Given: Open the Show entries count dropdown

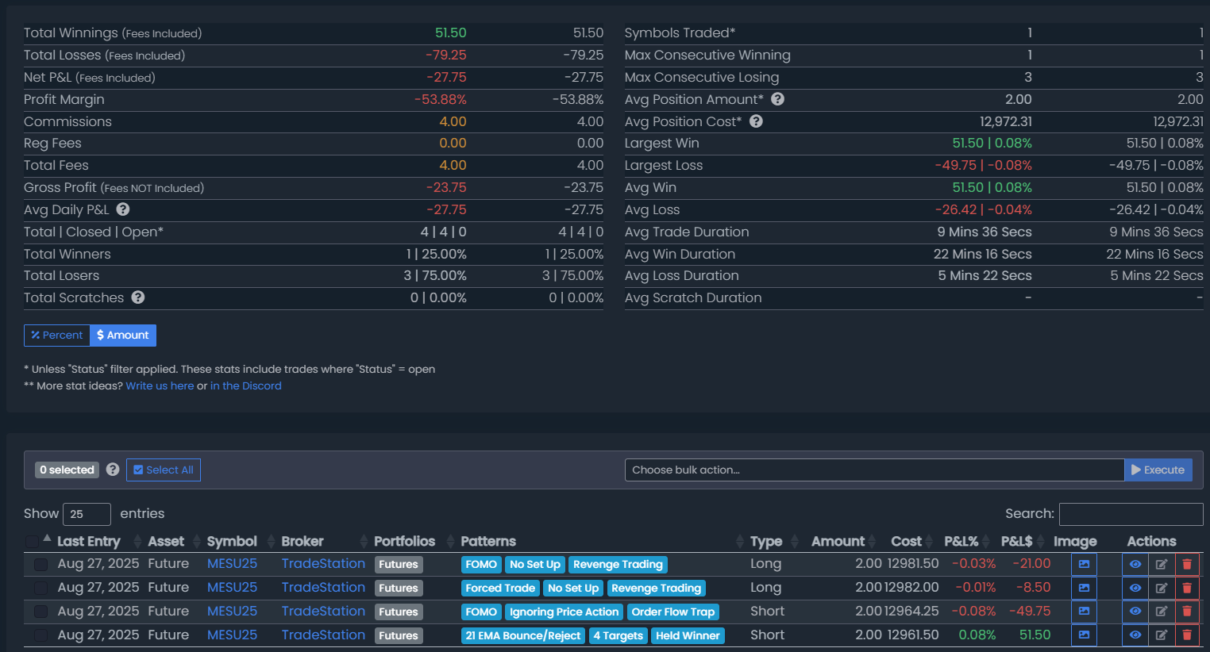Looking at the screenshot, I should 87,514.
